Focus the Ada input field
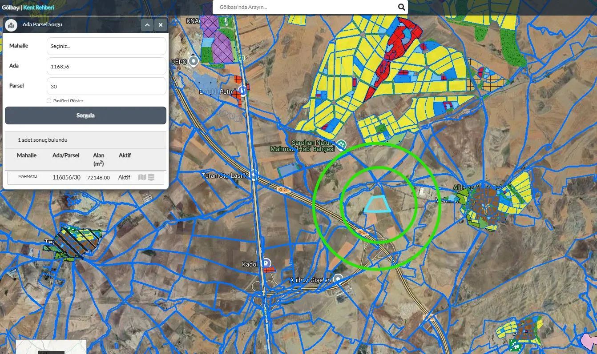Screen dimensions: 597x354 coord(106,66)
